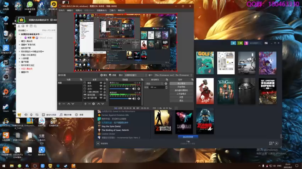Click the add game plus icon in Steam
This screenshot has width=302, height=169.
pyautogui.click(x=98, y=143)
